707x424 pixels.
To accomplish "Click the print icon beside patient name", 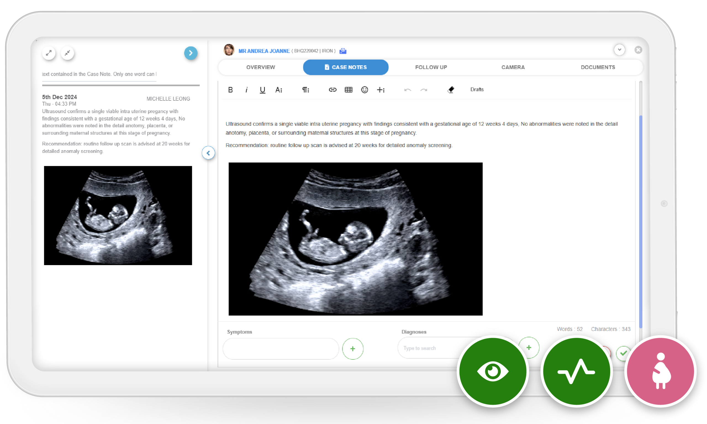I will pyautogui.click(x=343, y=51).
